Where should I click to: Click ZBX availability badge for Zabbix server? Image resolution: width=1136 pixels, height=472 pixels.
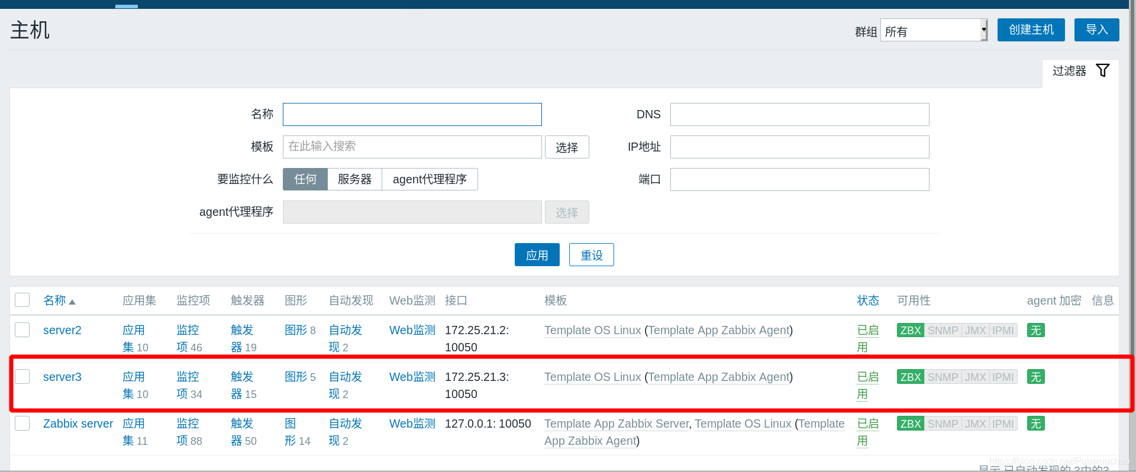tap(911, 423)
